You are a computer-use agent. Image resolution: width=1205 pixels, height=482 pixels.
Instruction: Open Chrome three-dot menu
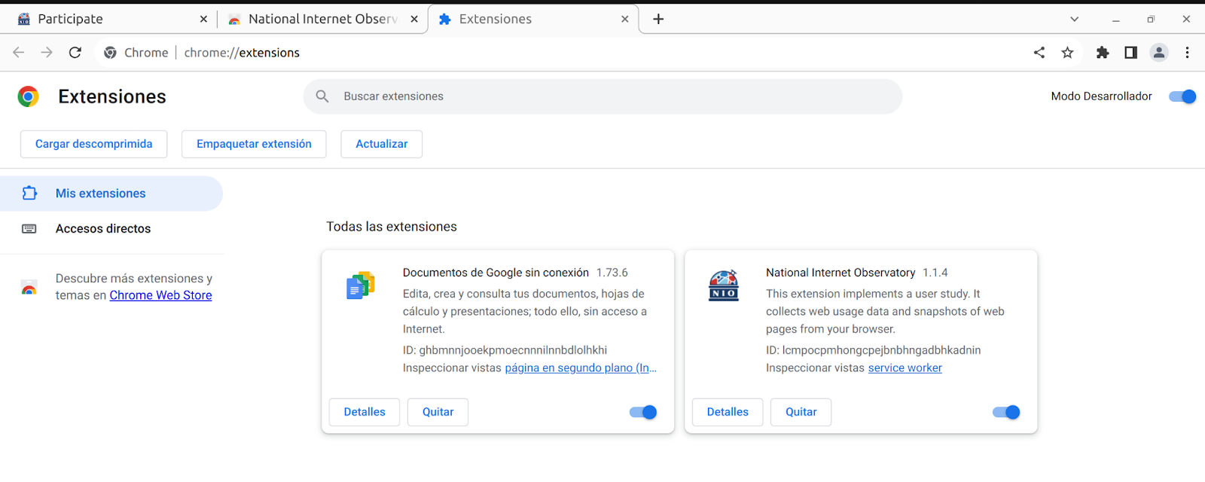(x=1187, y=53)
